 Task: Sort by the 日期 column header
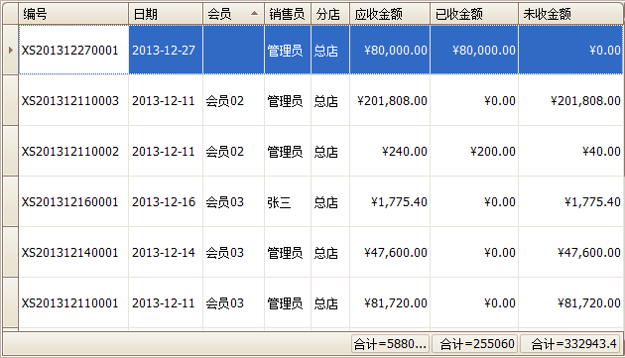(x=166, y=14)
